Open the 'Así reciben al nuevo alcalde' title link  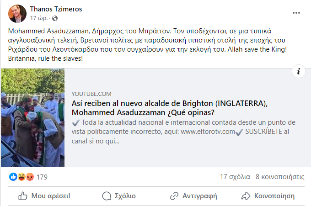[x=170, y=108]
